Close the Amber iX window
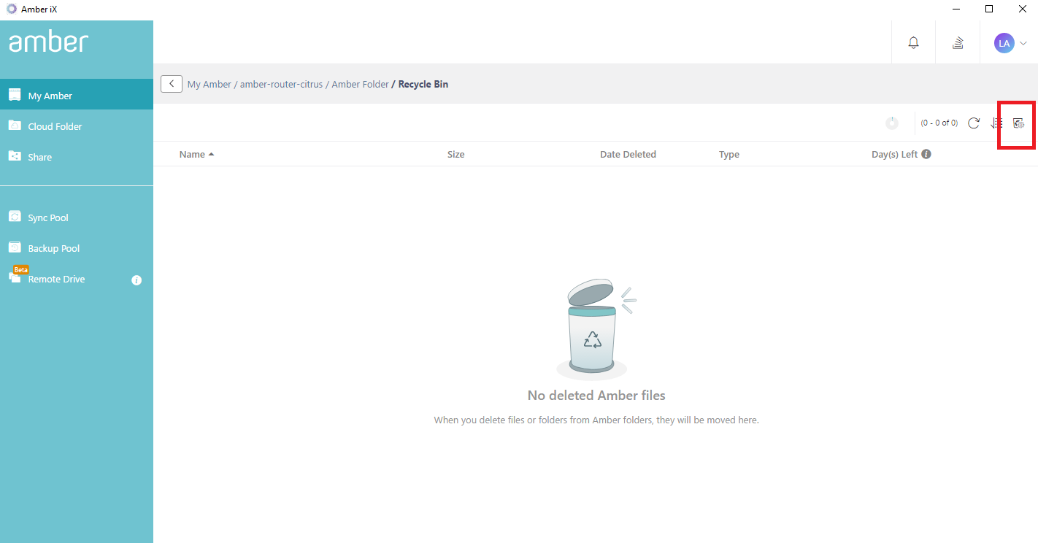The image size is (1038, 543). (1022, 9)
